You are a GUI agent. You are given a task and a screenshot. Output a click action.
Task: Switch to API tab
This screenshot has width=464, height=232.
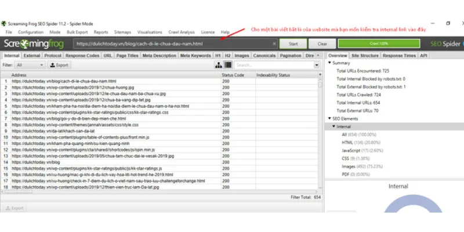[x=423, y=56]
